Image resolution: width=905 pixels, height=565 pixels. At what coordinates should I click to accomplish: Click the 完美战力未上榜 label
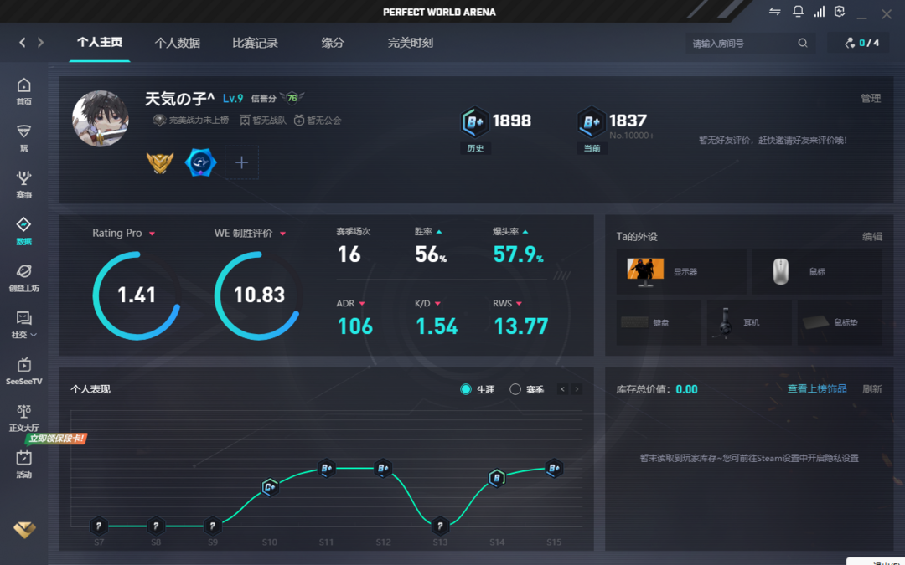[x=199, y=120]
